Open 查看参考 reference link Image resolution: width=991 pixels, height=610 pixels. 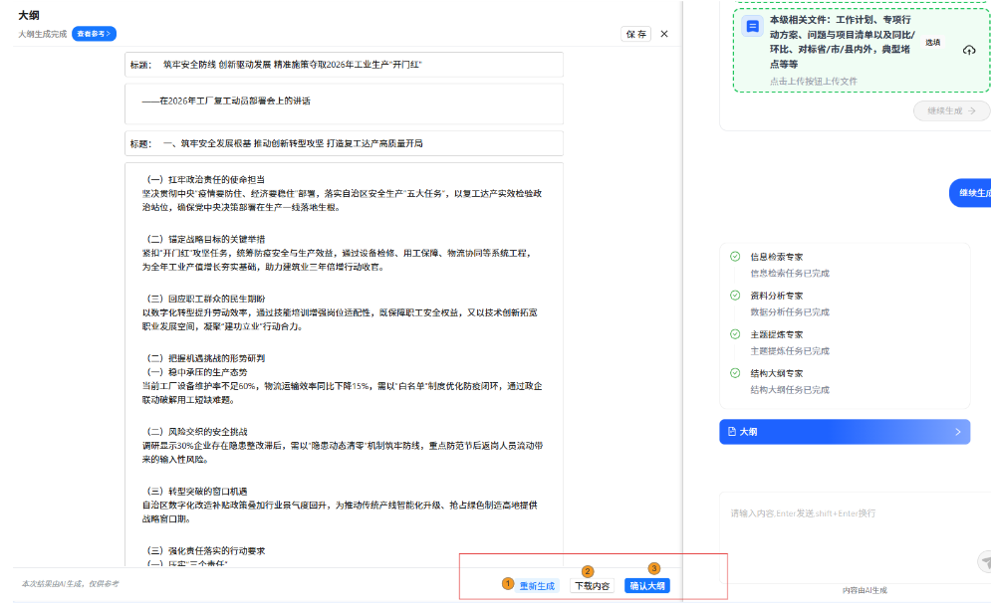tap(94, 34)
